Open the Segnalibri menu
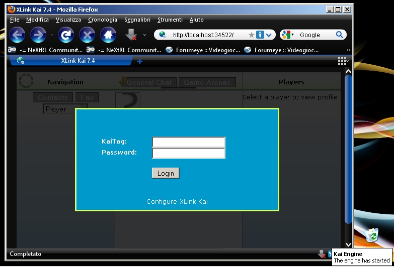The height and width of the screenshot is (267, 394). click(x=137, y=20)
